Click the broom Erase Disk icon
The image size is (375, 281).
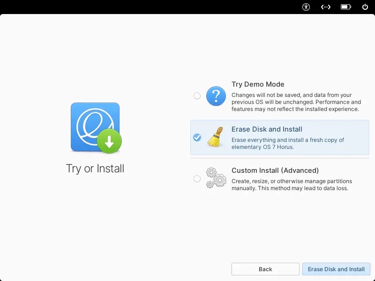[x=216, y=138]
